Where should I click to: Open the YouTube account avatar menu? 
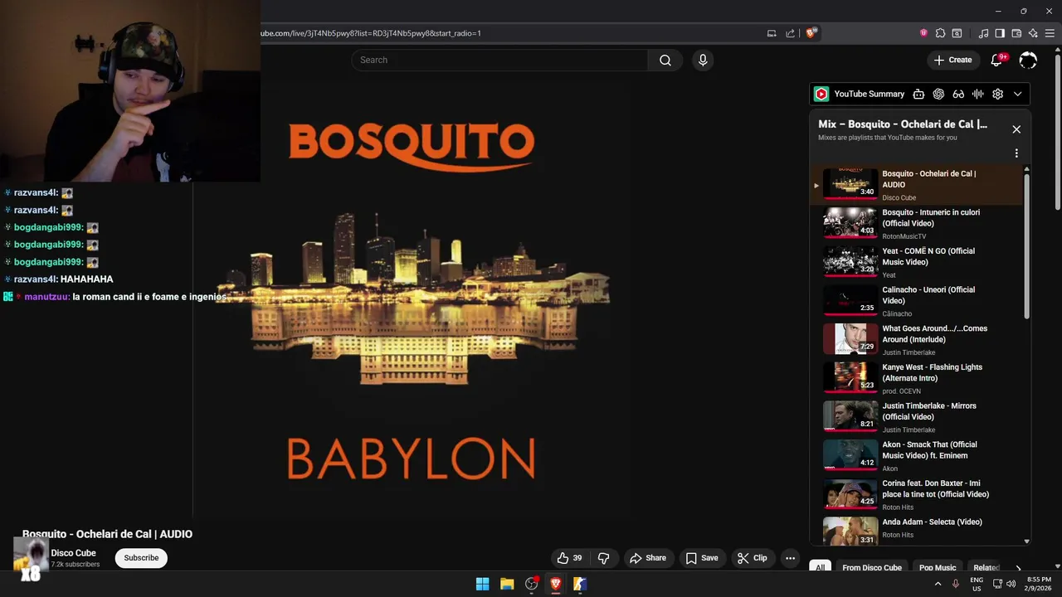pyautogui.click(x=1028, y=60)
